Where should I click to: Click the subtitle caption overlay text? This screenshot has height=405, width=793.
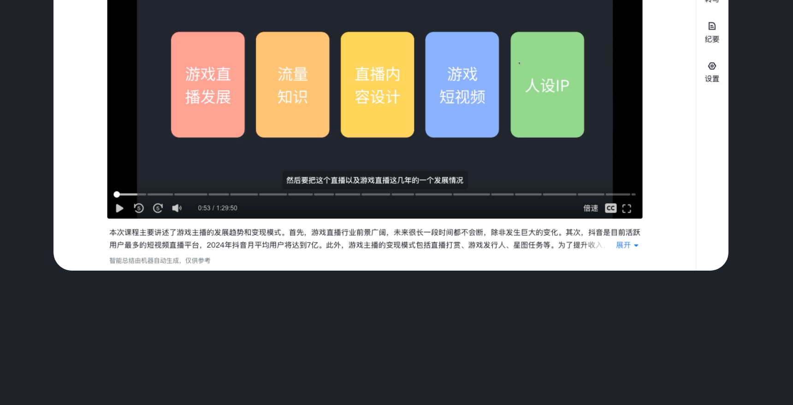pyautogui.click(x=375, y=180)
